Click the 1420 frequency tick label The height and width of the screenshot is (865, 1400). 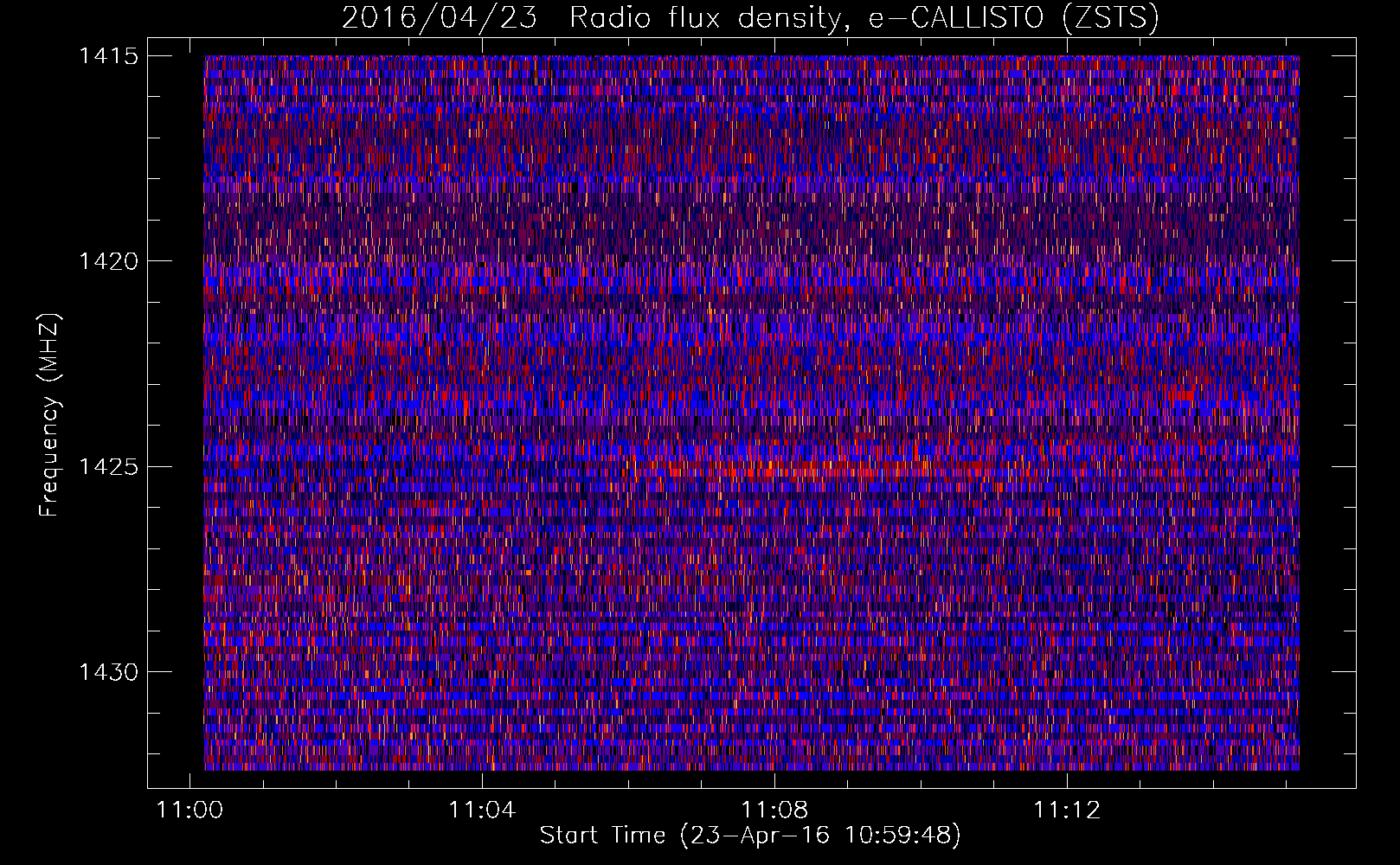[x=109, y=261]
